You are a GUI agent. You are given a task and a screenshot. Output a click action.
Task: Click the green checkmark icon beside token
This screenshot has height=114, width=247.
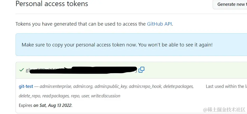[22, 70]
